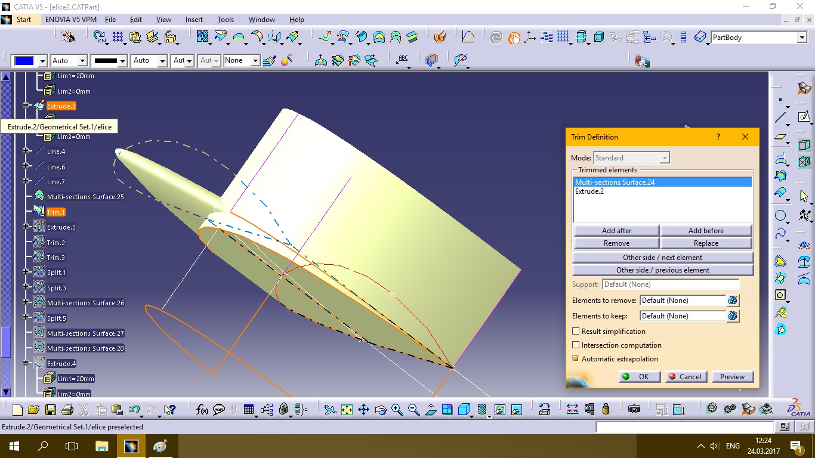Collapse the Extrude.4 tree node

(26, 363)
